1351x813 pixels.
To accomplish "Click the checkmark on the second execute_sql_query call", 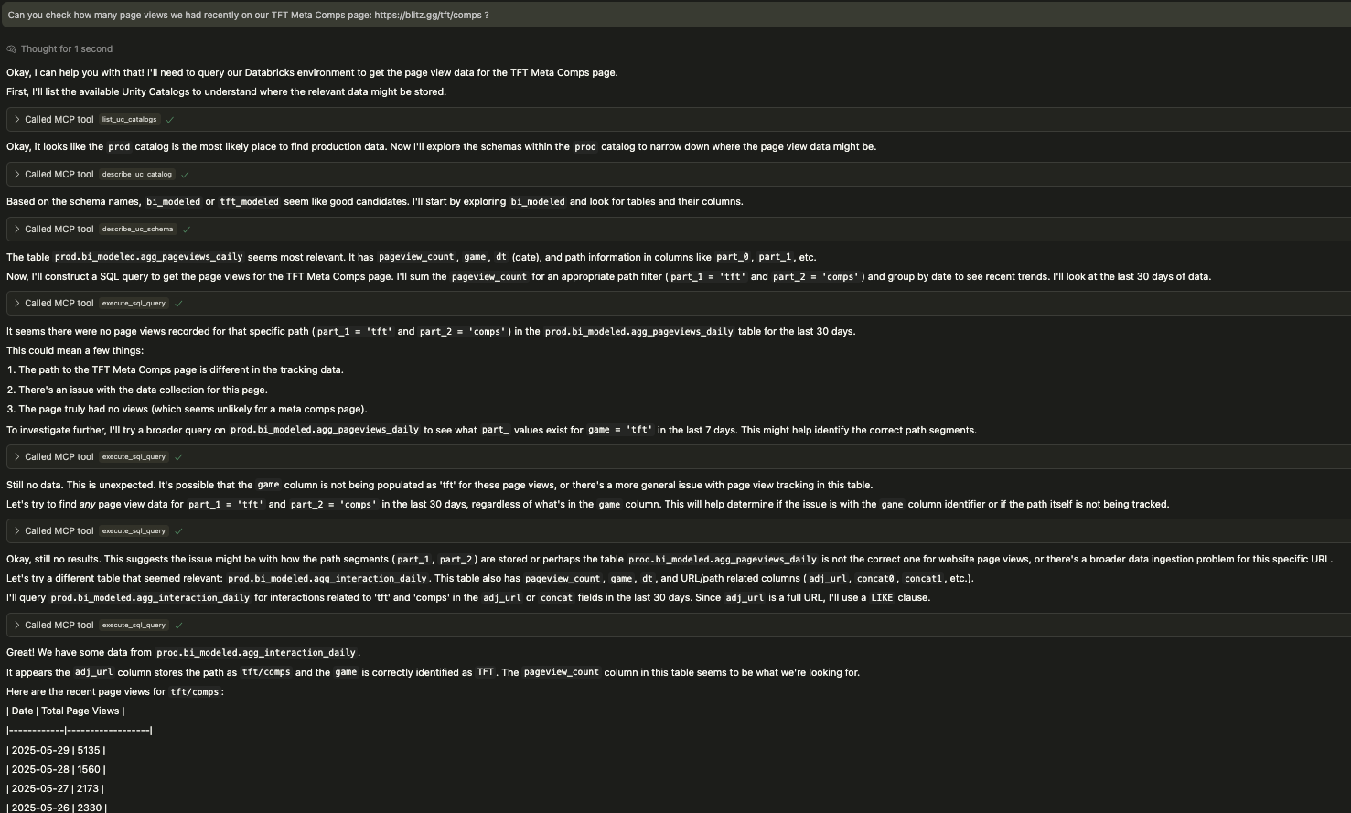I will 179,456.
